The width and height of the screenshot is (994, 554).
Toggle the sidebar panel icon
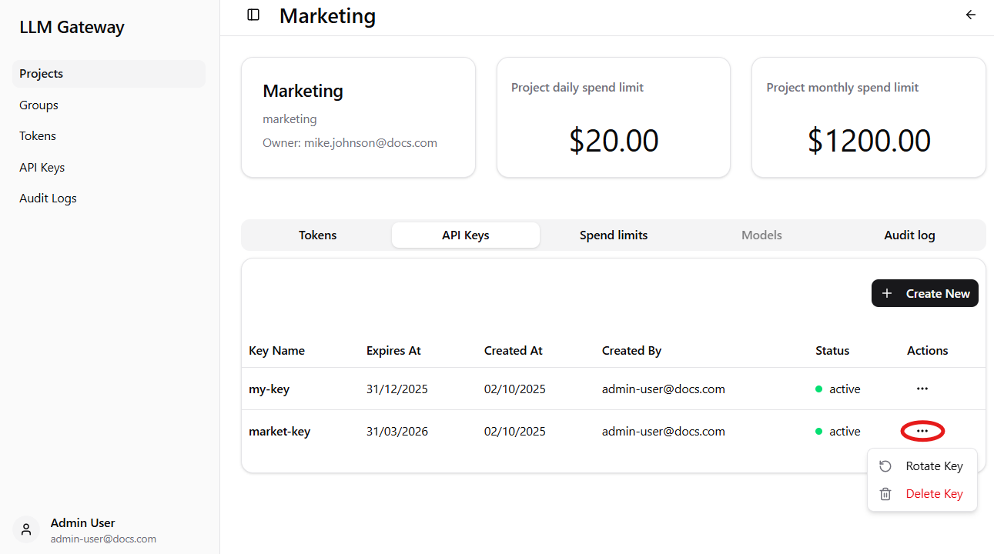click(x=253, y=15)
